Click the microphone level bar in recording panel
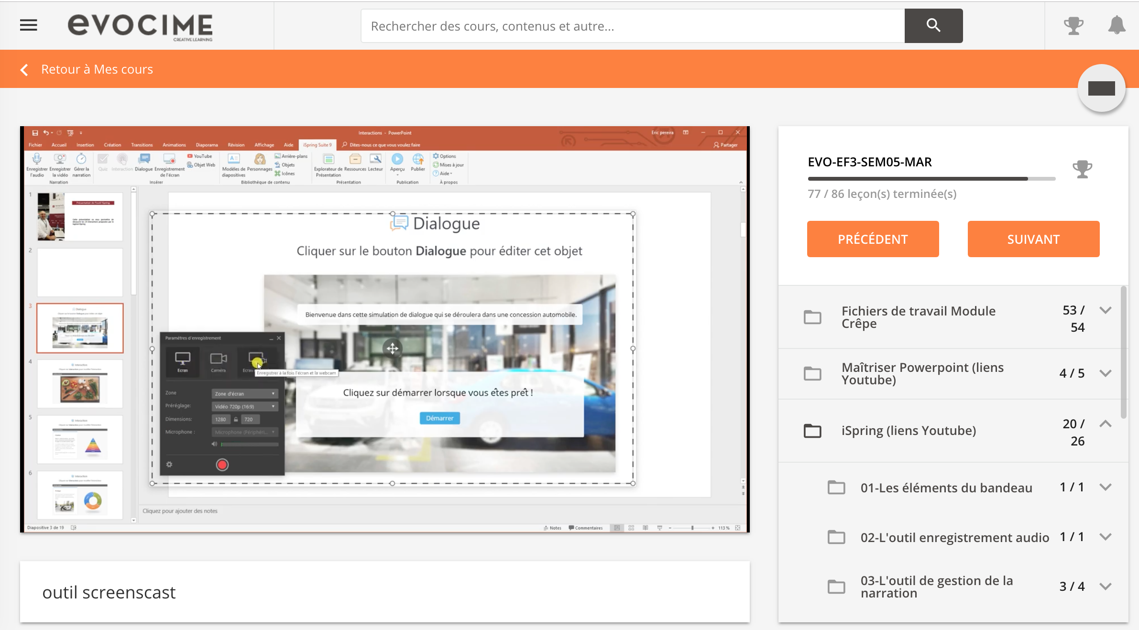 (250, 445)
